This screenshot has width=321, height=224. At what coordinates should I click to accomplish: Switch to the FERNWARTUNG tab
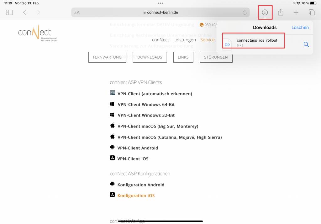[x=107, y=57]
